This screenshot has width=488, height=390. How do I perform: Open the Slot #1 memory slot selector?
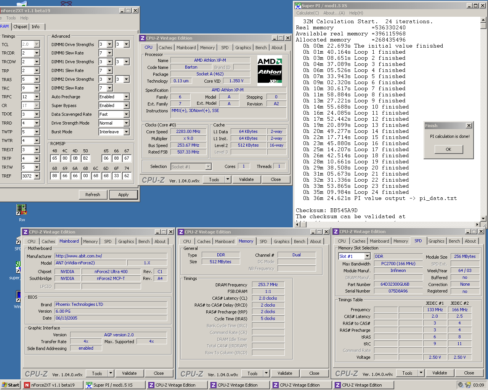click(367, 256)
